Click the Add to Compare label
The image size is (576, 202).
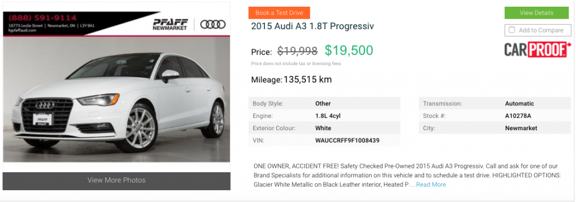541,30
